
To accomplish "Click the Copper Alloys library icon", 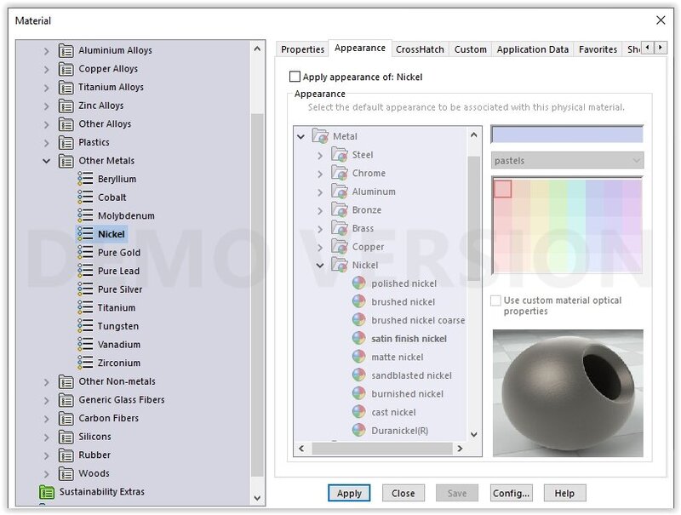I will click(x=66, y=69).
